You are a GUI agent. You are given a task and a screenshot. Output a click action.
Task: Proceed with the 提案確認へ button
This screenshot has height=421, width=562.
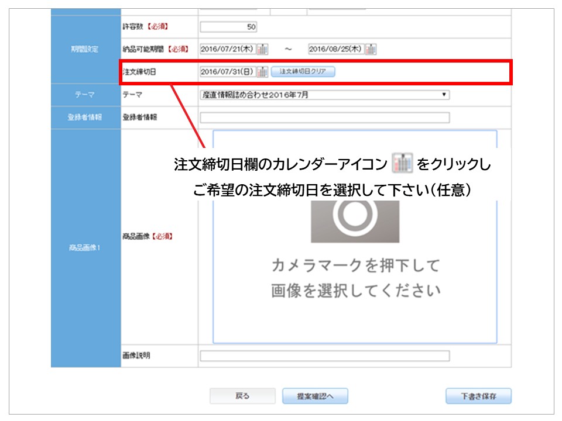pos(315,396)
